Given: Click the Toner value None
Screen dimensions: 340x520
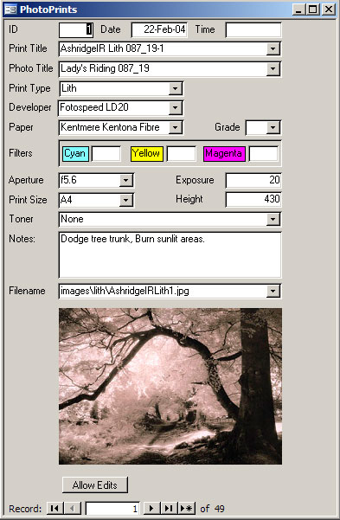Looking at the screenshot, I should [72, 219].
